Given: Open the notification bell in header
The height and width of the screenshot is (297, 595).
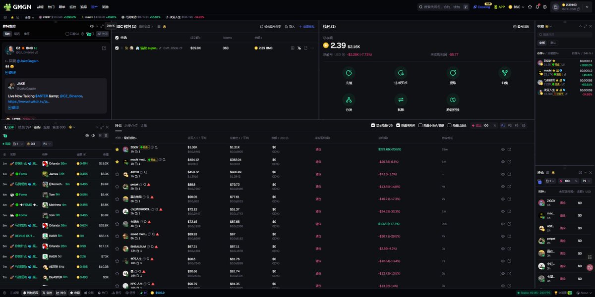Looking at the screenshot, I should 537,7.
